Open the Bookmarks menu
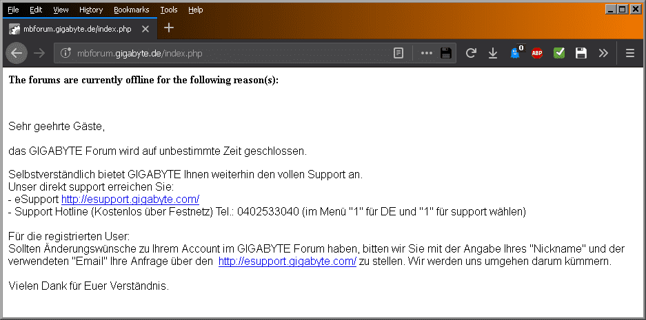Screen dimensions: 646x320 (x=132, y=10)
